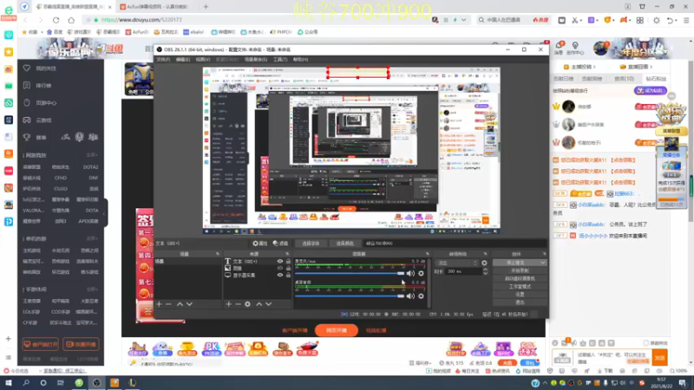
Task: Toggle visibility of the display capture source
Action: click(x=279, y=275)
